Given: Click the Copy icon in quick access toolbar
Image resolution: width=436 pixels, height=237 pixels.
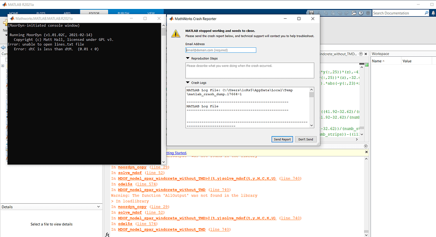Looking at the screenshot, I should click(326, 13).
